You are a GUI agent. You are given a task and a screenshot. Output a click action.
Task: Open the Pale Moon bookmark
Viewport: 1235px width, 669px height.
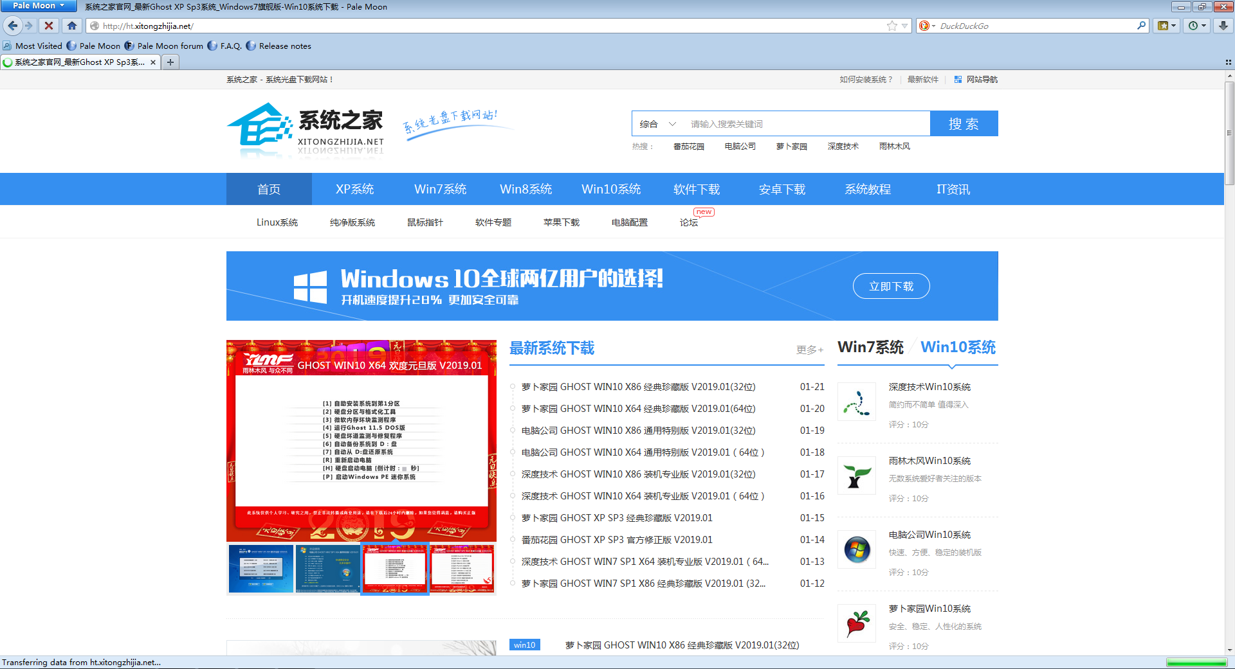coord(94,46)
